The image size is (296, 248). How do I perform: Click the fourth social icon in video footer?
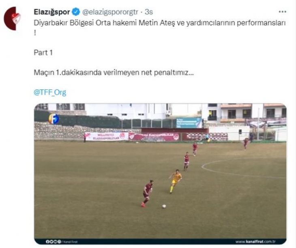pyautogui.click(x=59, y=242)
